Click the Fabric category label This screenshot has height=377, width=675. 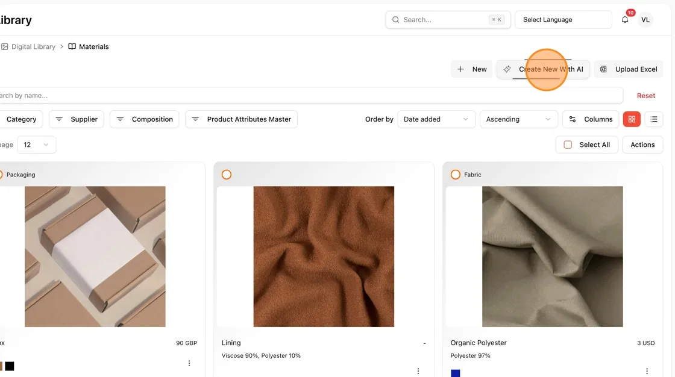coord(472,175)
